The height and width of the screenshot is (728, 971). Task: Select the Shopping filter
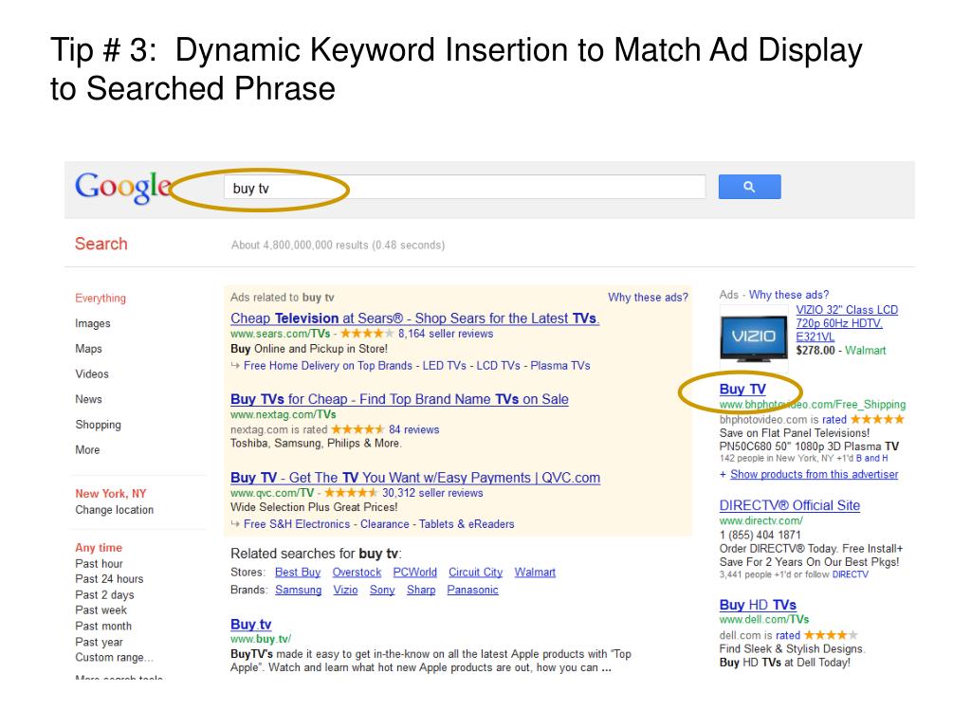point(98,425)
